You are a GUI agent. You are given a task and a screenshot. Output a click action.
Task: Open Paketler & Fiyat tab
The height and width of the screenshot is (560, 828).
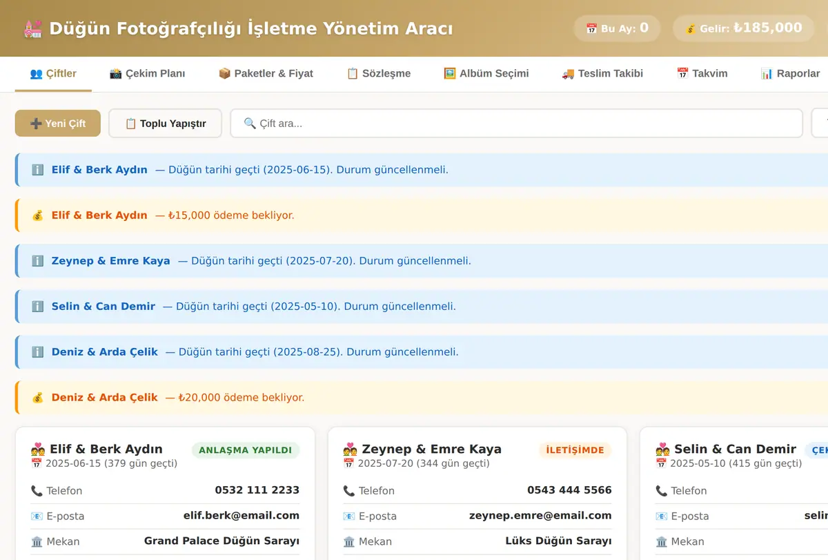tap(266, 73)
